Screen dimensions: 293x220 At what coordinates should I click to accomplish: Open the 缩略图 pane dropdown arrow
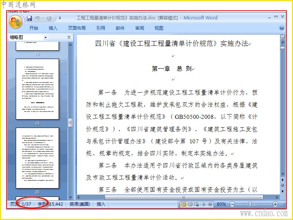point(45,37)
